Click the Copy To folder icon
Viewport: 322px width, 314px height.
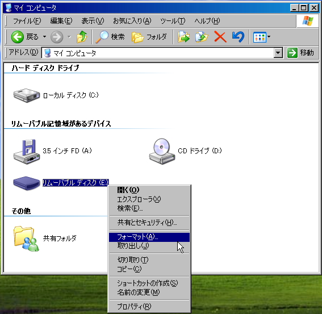(x=202, y=37)
